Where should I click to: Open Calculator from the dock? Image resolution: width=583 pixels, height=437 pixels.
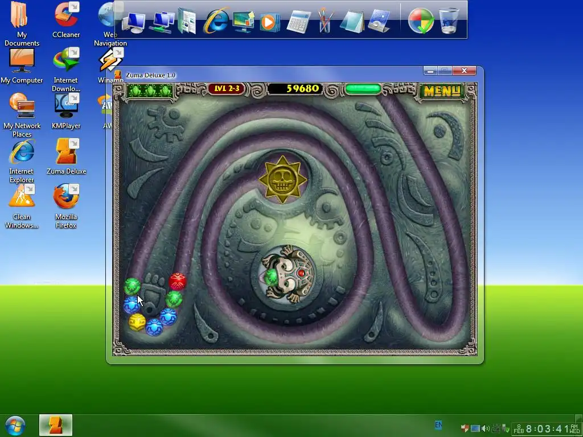tap(298, 22)
